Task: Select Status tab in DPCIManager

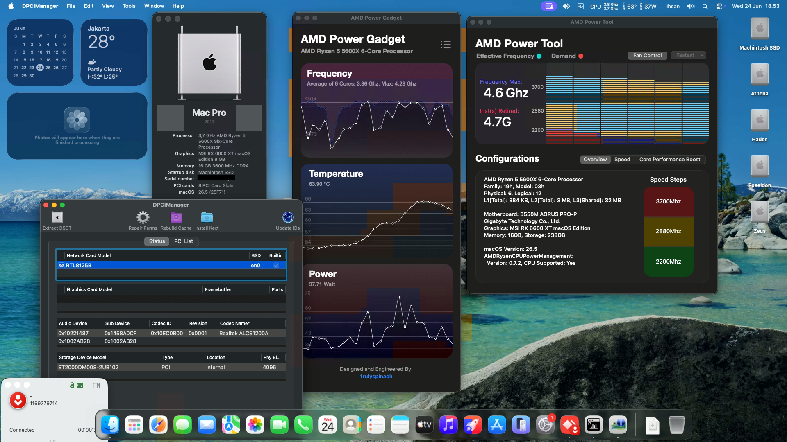Action: (x=157, y=241)
